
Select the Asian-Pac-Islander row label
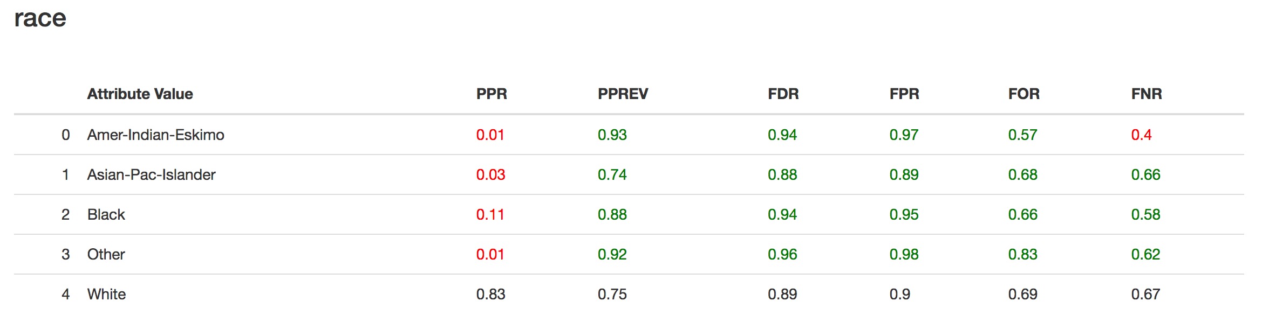click(151, 174)
